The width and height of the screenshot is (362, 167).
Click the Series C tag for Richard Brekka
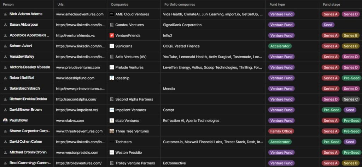click(x=351, y=99)
